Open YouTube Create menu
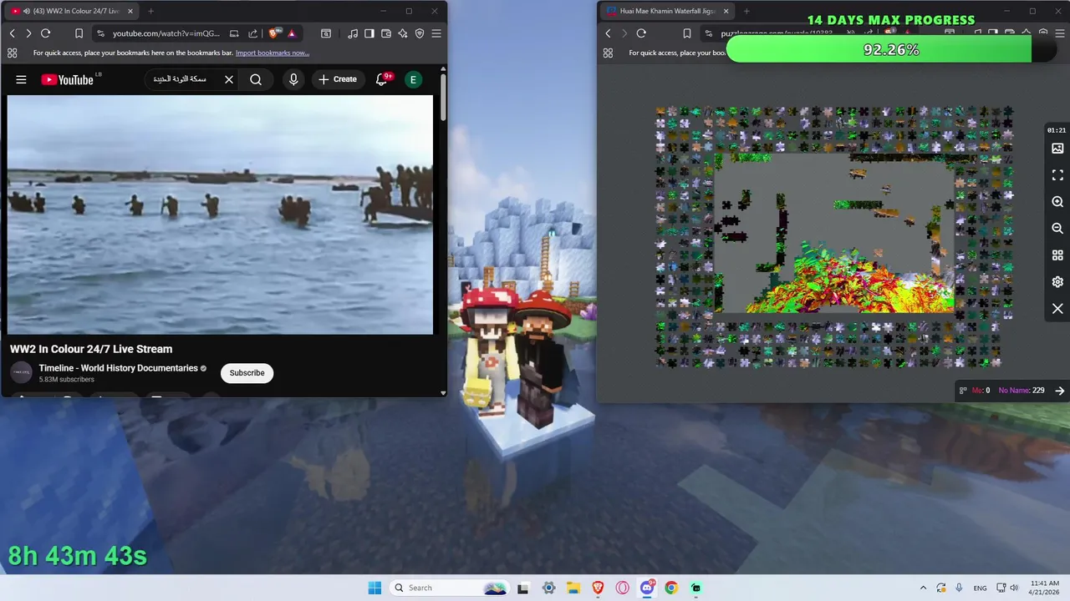This screenshot has width=1070, height=601. [338, 79]
